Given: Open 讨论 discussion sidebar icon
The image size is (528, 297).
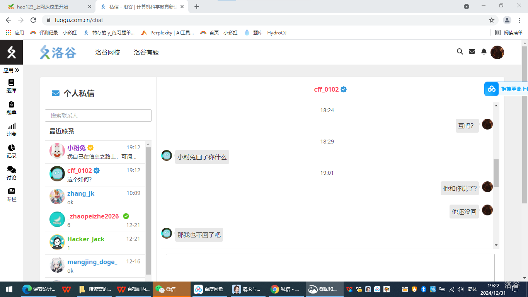Looking at the screenshot, I should (x=11, y=173).
